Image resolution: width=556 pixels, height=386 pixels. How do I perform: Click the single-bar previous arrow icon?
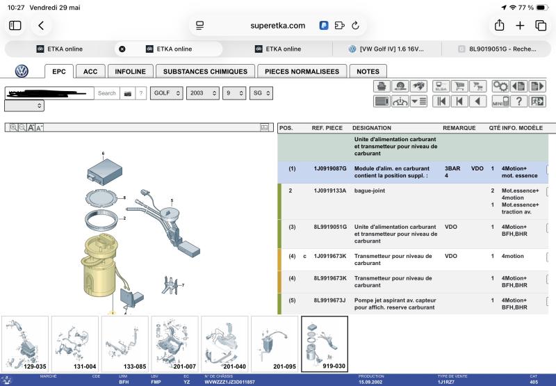click(x=459, y=102)
